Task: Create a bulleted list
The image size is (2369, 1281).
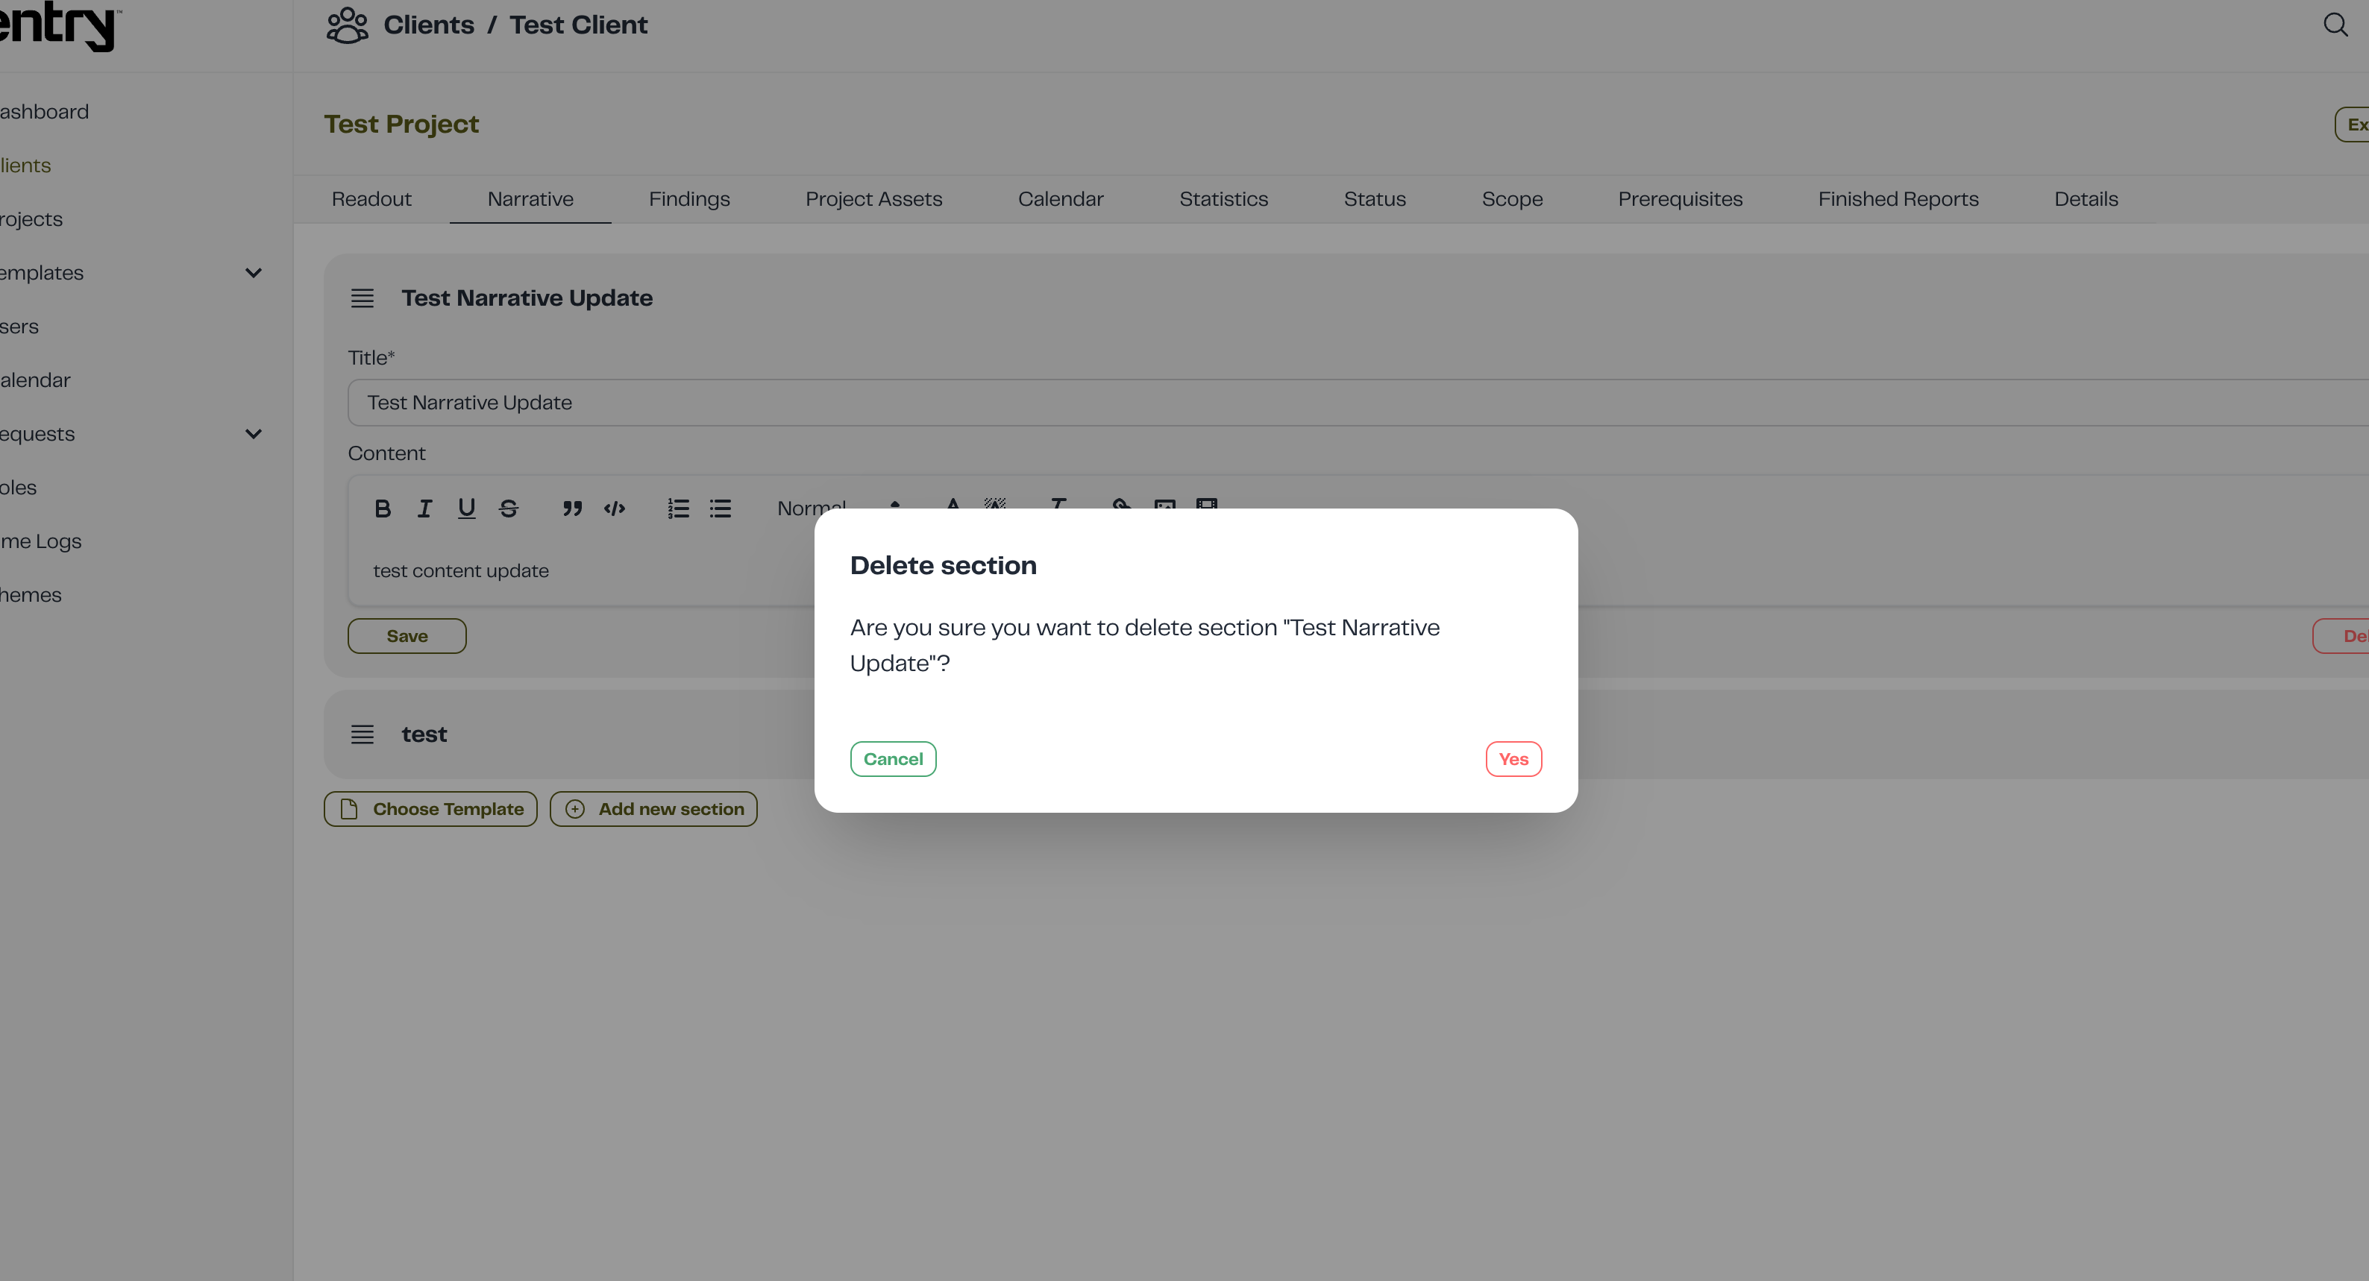Action: click(x=720, y=508)
